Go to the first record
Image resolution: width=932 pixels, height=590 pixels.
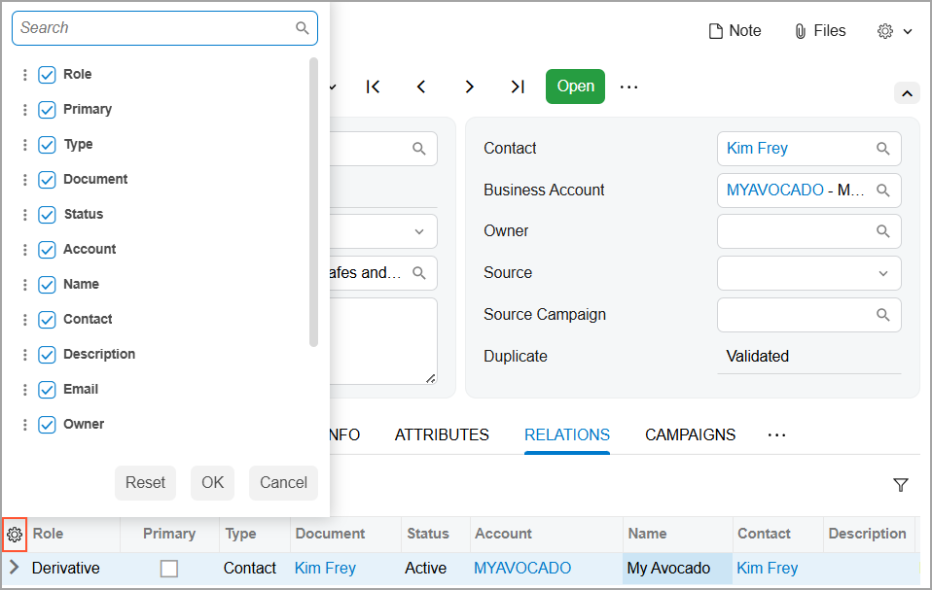click(374, 87)
